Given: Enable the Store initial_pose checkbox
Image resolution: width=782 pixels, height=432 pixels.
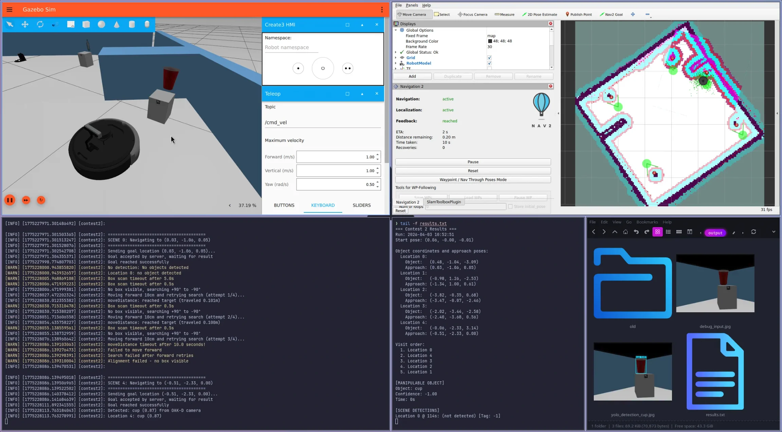Looking at the screenshot, I should click(510, 206).
